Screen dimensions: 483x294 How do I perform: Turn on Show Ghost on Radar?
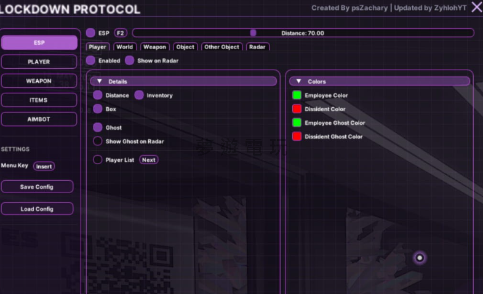coord(98,141)
